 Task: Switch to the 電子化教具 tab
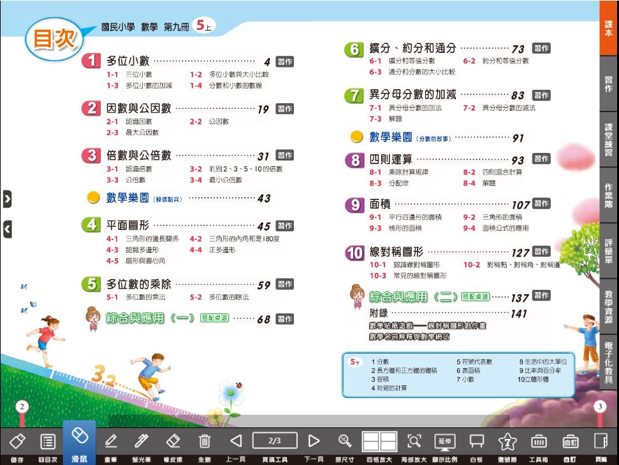point(609,362)
